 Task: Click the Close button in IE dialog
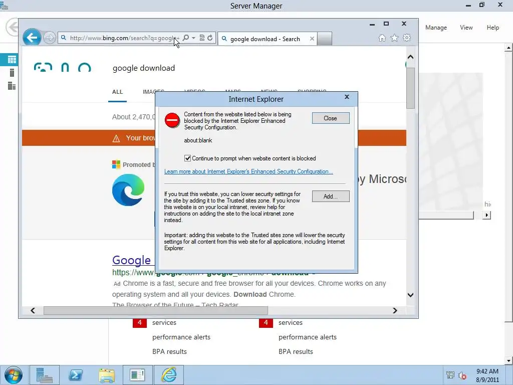click(331, 118)
